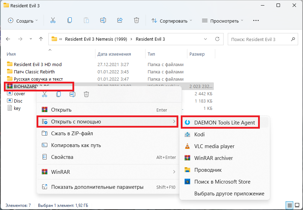This screenshot has height=210, width=303.
Task: Click the Resident Evil 3 breadcrumb
Action: tap(150, 39)
